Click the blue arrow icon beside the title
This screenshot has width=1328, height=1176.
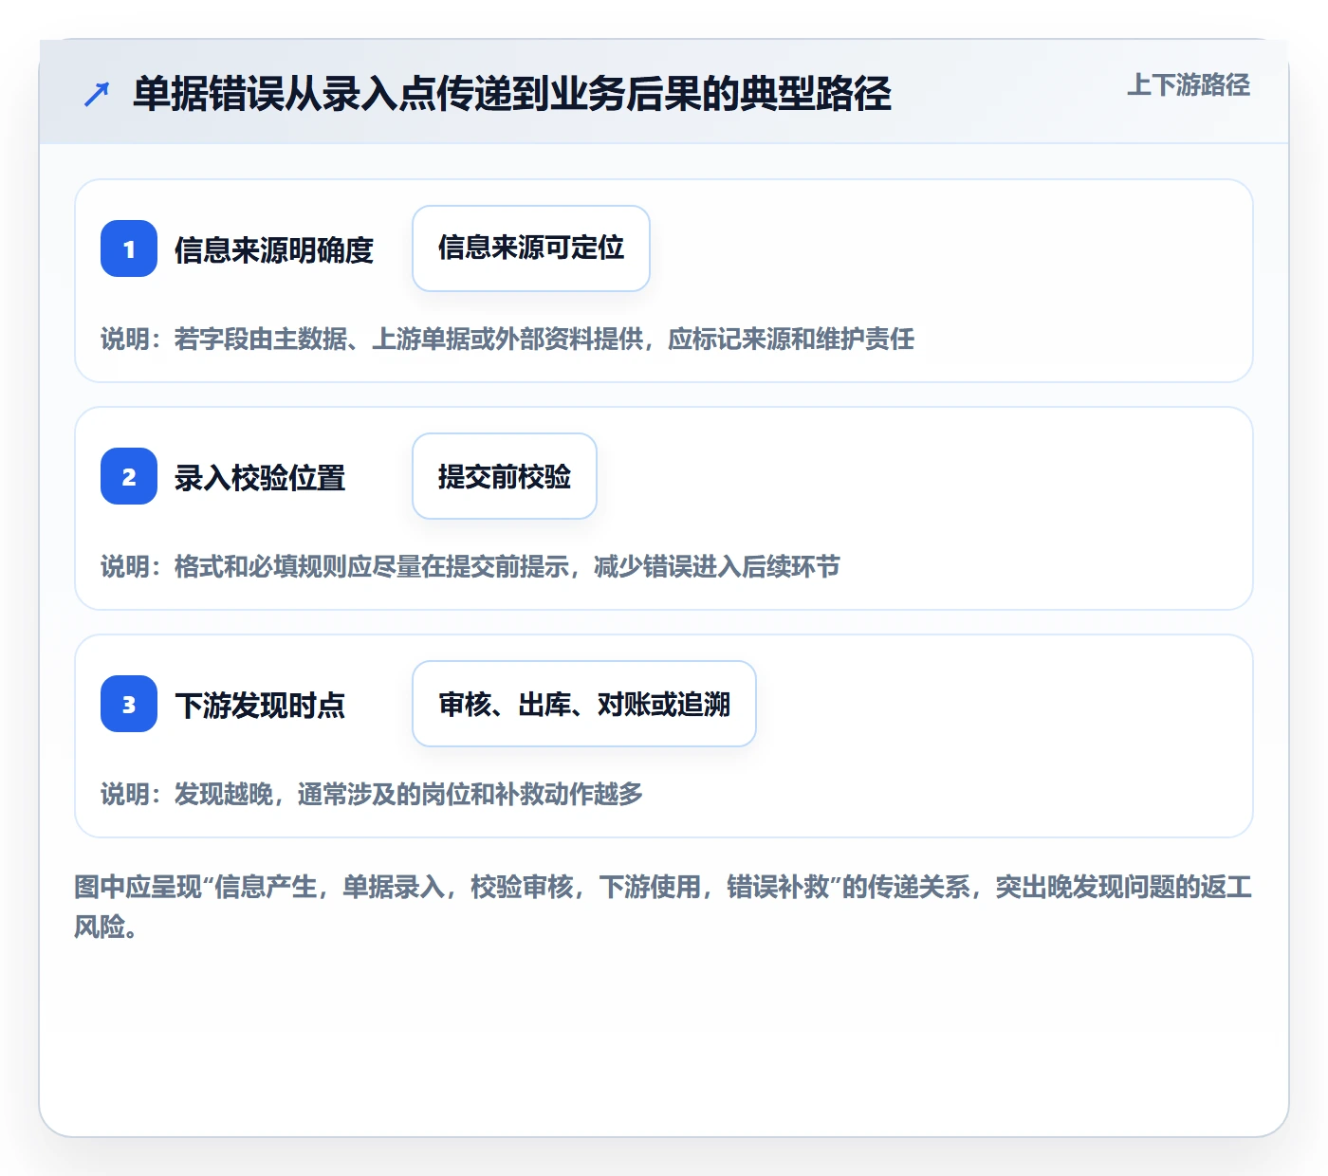(x=97, y=94)
